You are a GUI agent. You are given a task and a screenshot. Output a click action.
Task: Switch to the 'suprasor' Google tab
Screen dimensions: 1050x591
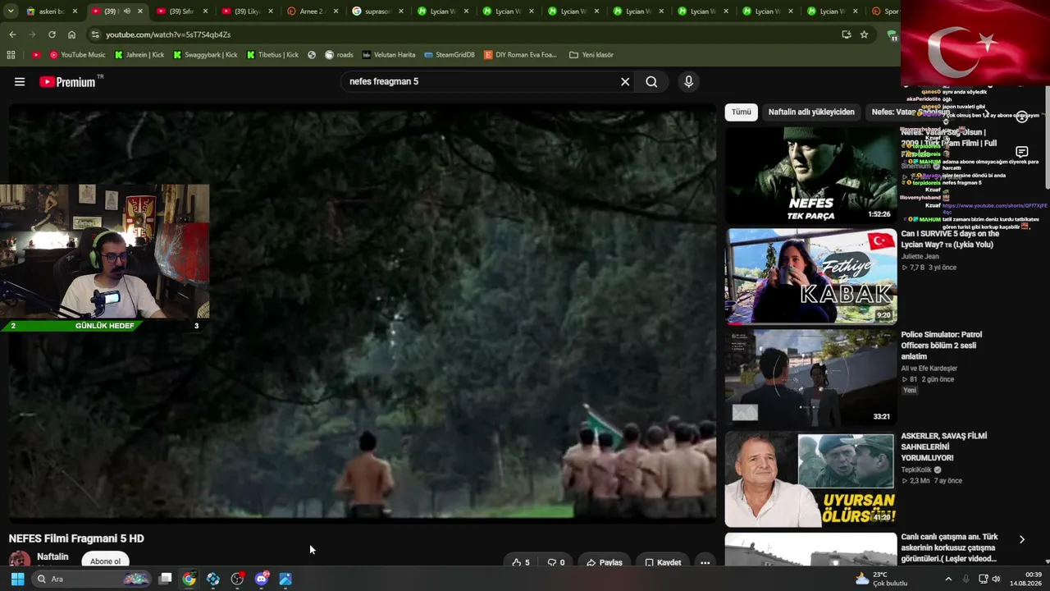pos(376,11)
